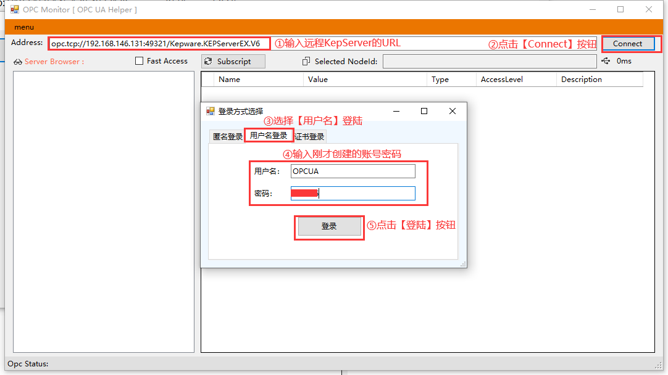Click the OPC Monitor application icon in title bar
The image size is (668, 375).
[14, 9]
